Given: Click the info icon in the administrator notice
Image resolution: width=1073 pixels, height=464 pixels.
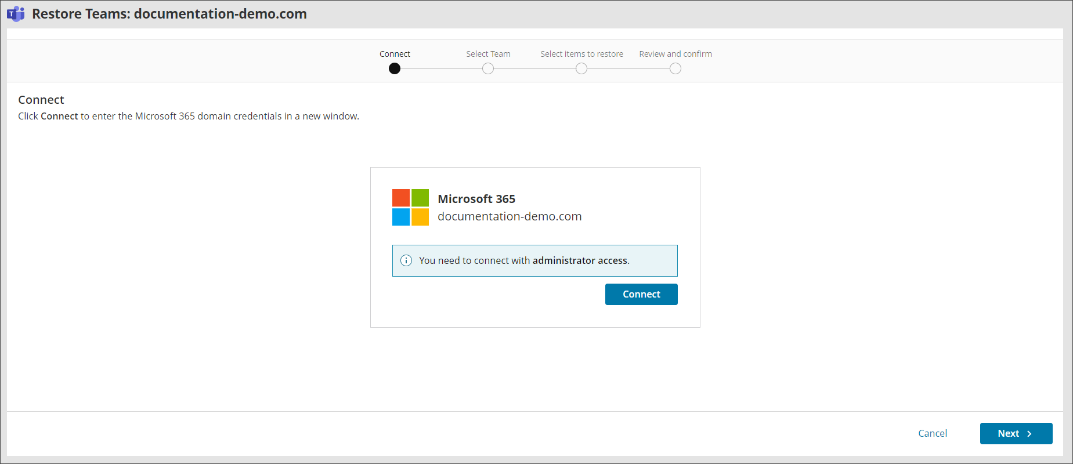Looking at the screenshot, I should (406, 260).
